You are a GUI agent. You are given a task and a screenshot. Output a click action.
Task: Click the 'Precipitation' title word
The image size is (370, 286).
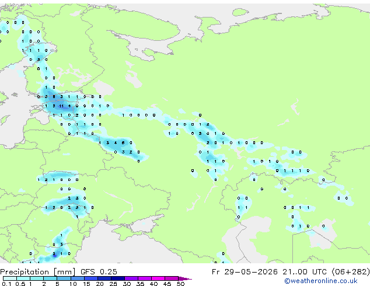(x=25, y=272)
